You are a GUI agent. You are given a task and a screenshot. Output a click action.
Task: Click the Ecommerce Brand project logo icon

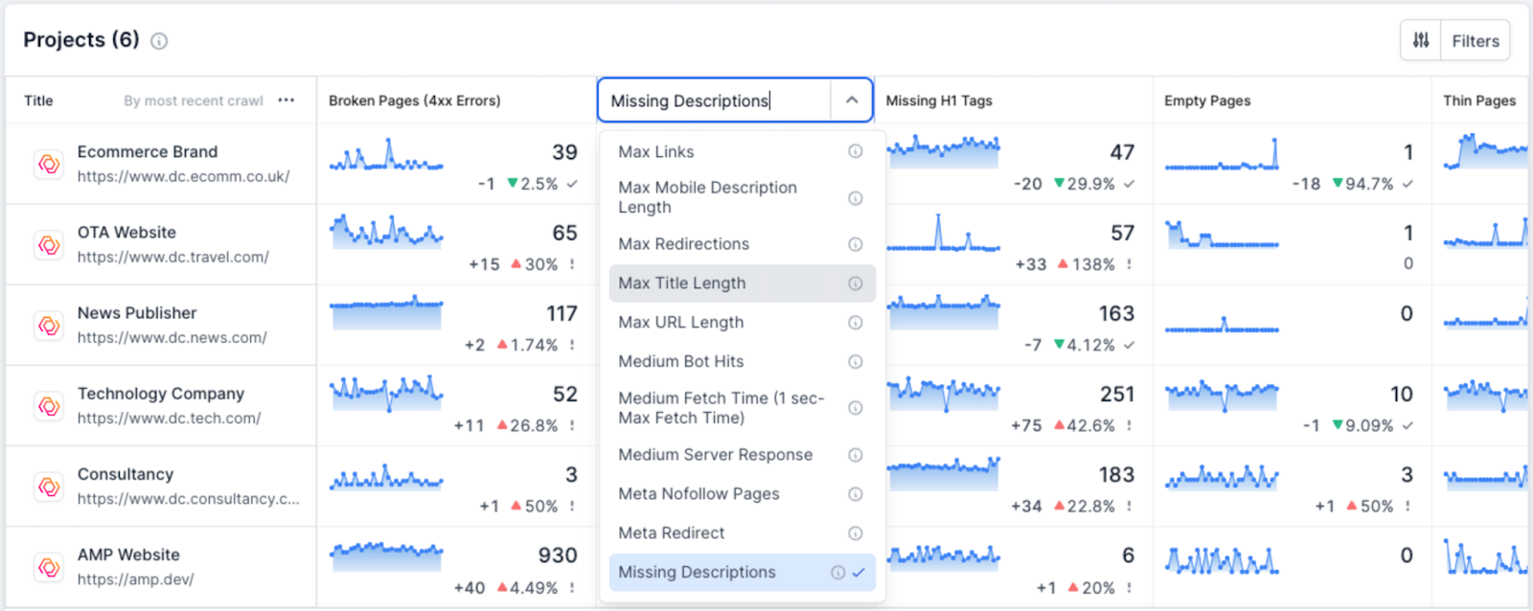coord(49,165)
